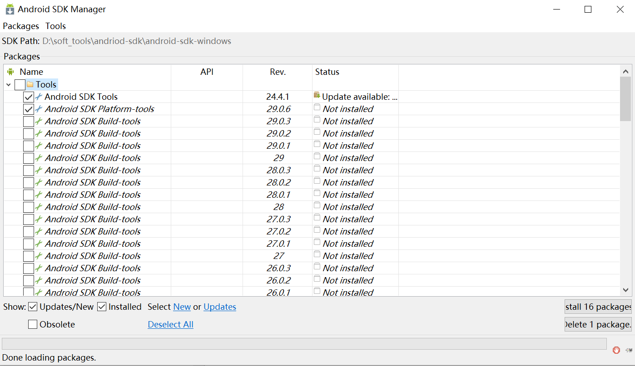Click the red stop hand icon near the progress bar

tap(616, 350)
